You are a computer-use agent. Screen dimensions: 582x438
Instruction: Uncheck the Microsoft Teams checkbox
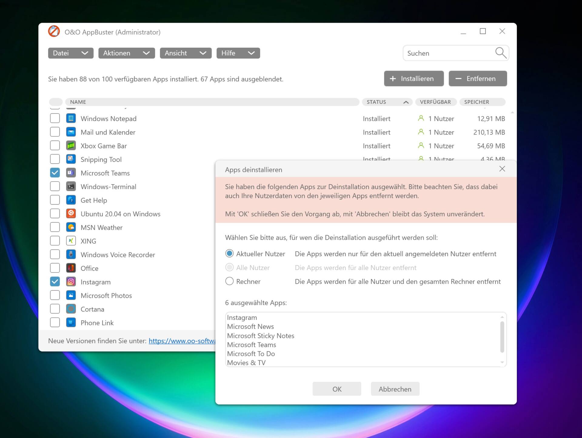coord(55,173)
